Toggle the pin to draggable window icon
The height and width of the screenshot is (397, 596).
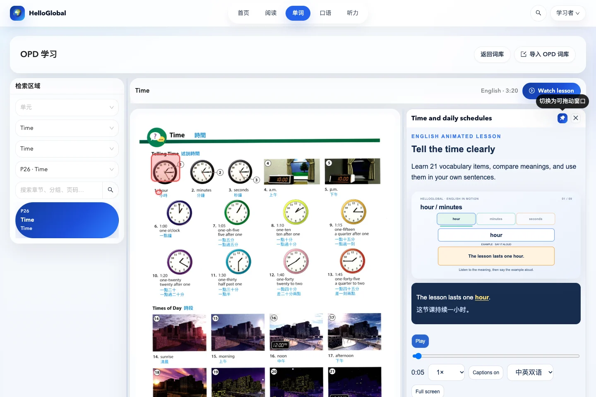point(562,118)
